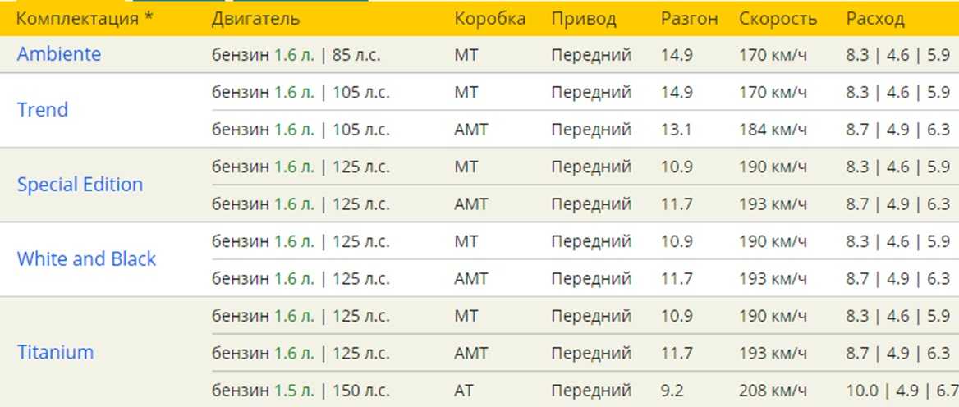Click the Двигатель column header
This screenshot has height=407, width=959.
click(255, 19)
